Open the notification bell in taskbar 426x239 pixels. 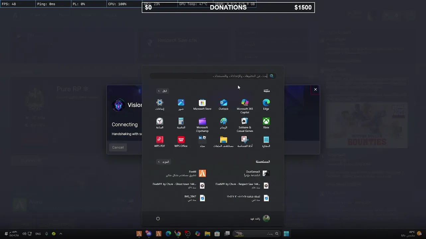6,234
